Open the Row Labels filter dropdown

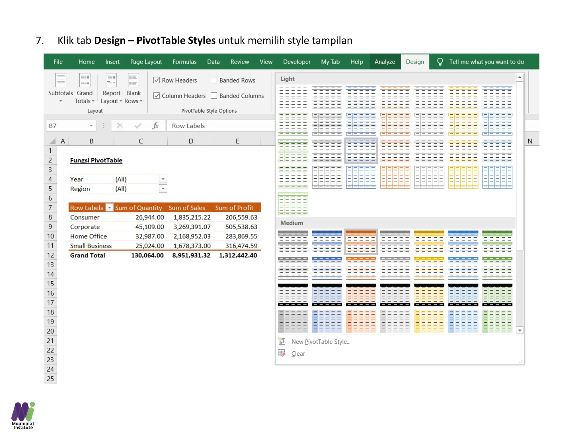coord(109,208)
